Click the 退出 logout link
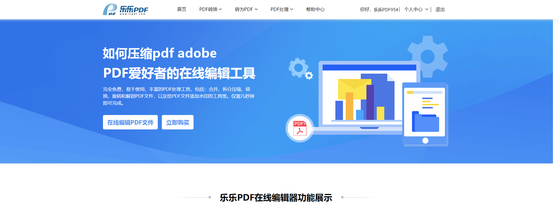 [x=440, y=10]
